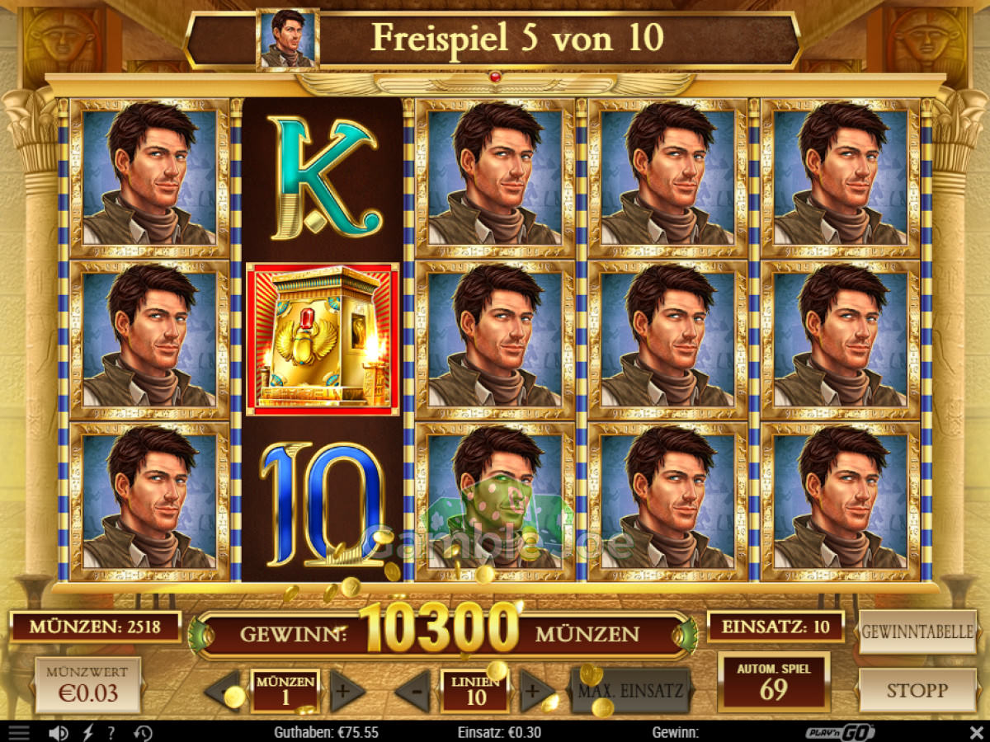Open the hamburger menu icon
This screenshot has height=742, width=990.
click(19, 732)
